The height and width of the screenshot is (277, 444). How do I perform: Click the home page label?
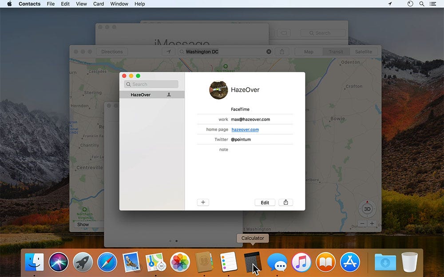pos(217,129)
